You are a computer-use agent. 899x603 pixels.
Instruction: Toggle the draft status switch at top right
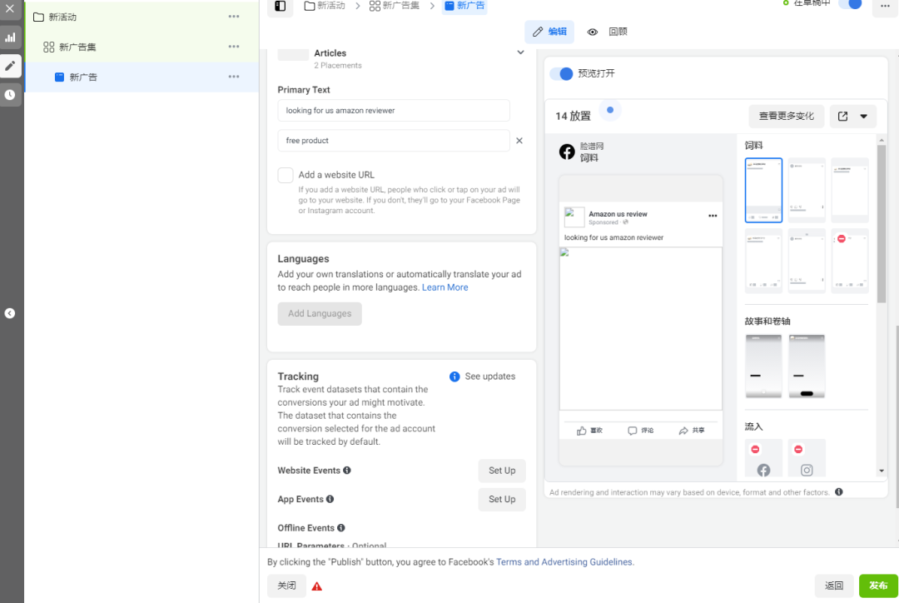tap(851, 4)
